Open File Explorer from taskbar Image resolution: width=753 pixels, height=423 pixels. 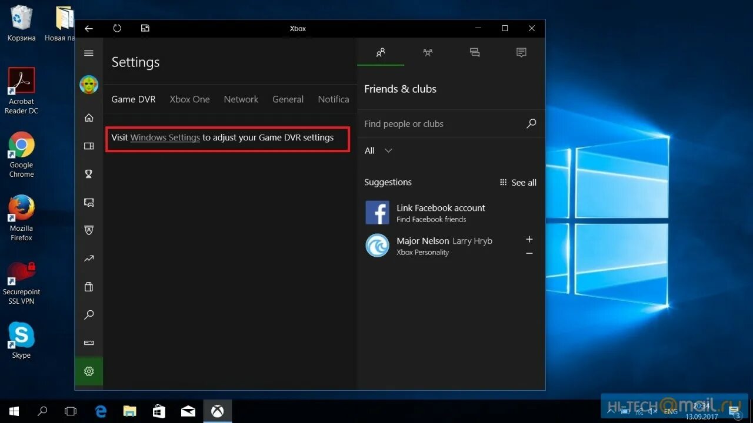click(130, 411)
